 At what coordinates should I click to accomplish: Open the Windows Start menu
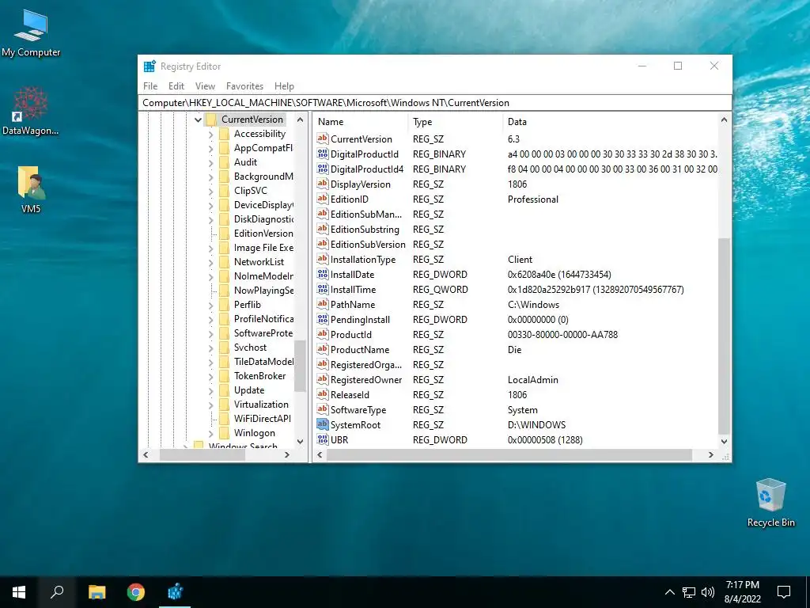(19, 592)
